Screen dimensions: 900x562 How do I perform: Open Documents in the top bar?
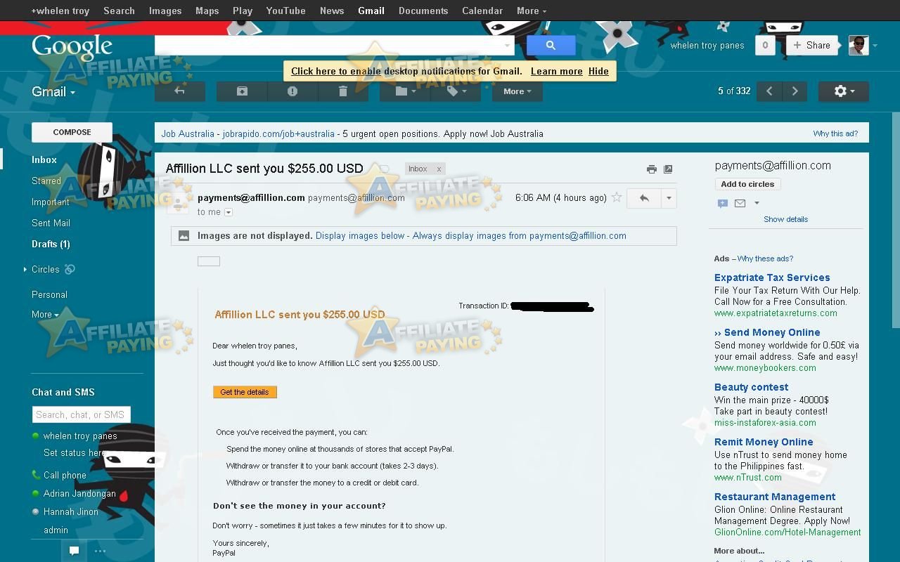pos(423,11)
